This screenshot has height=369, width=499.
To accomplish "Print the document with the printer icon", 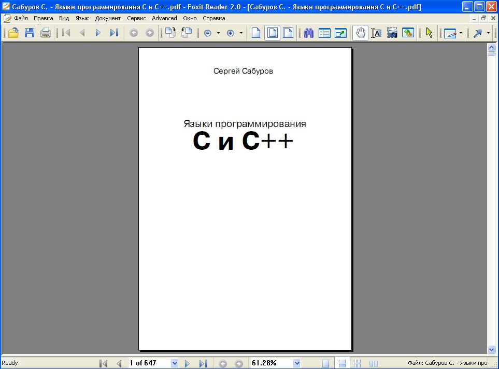I will tap(46, 33).
